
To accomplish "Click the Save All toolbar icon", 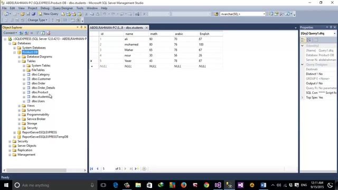I will coord(34,14).
